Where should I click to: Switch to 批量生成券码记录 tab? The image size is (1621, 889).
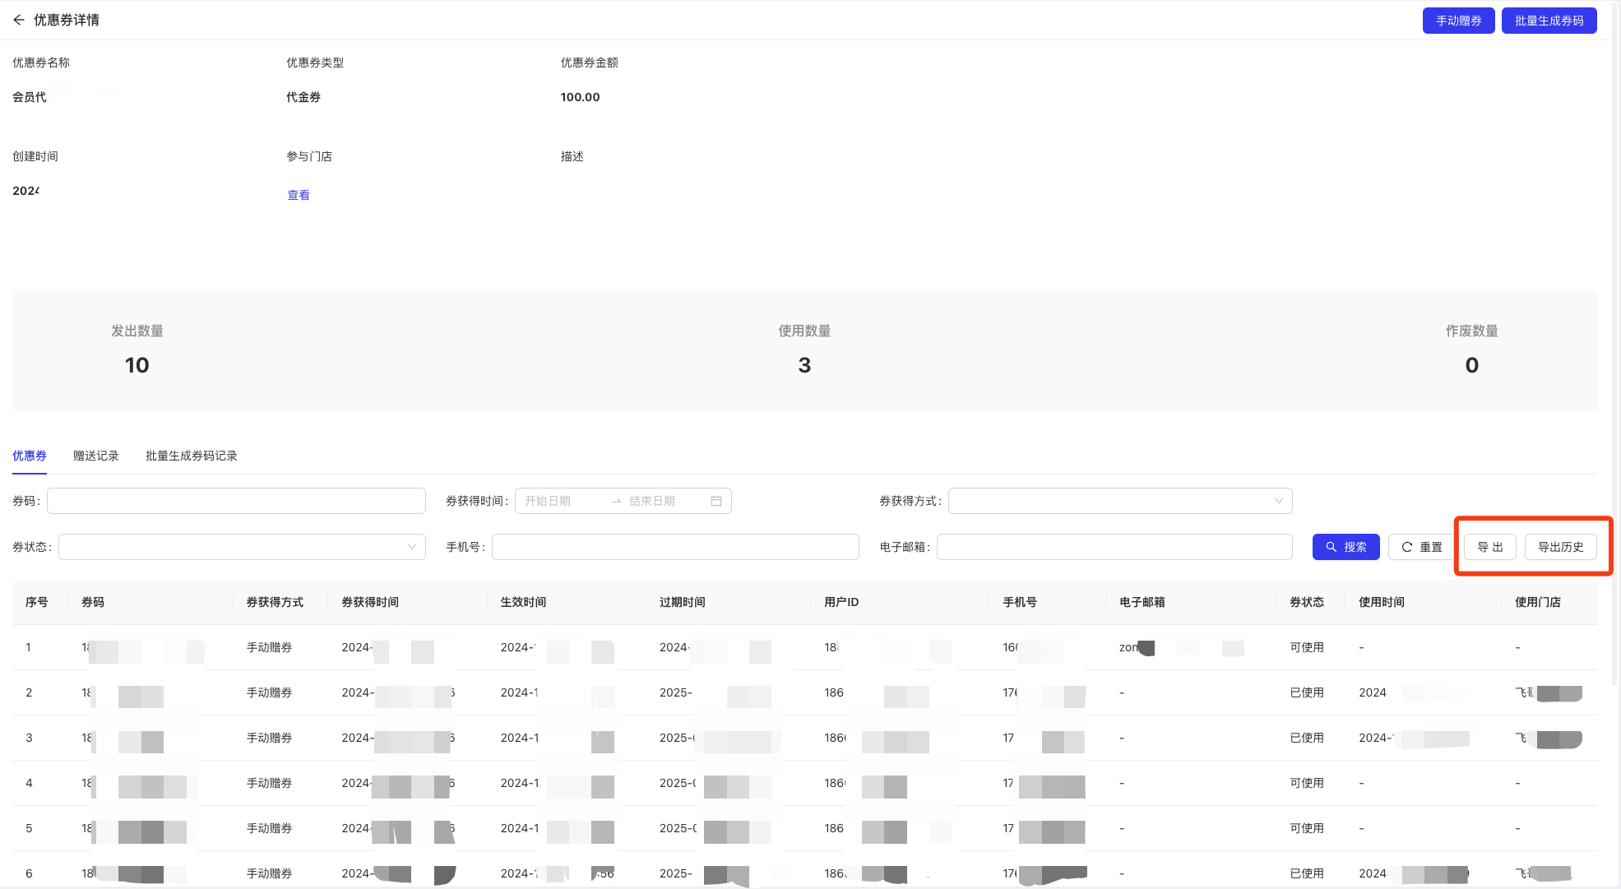click(192, 456)
